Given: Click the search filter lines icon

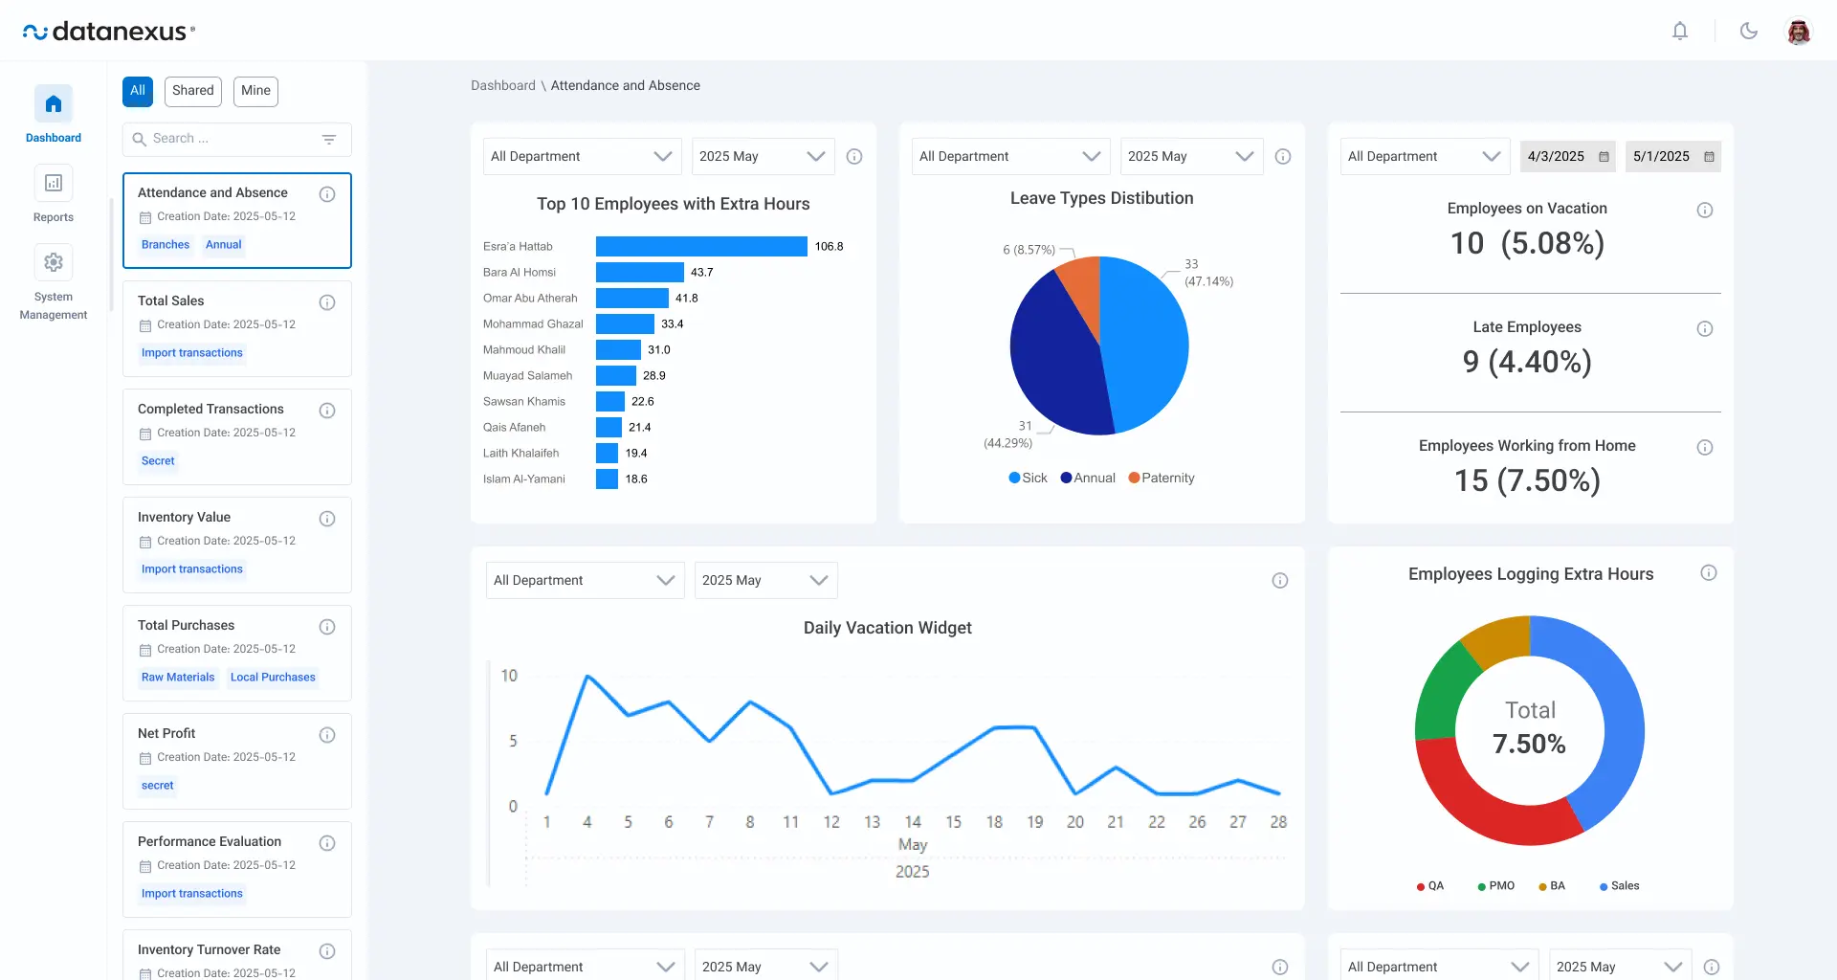Looking at the screenshot, I should click(329, 140).
